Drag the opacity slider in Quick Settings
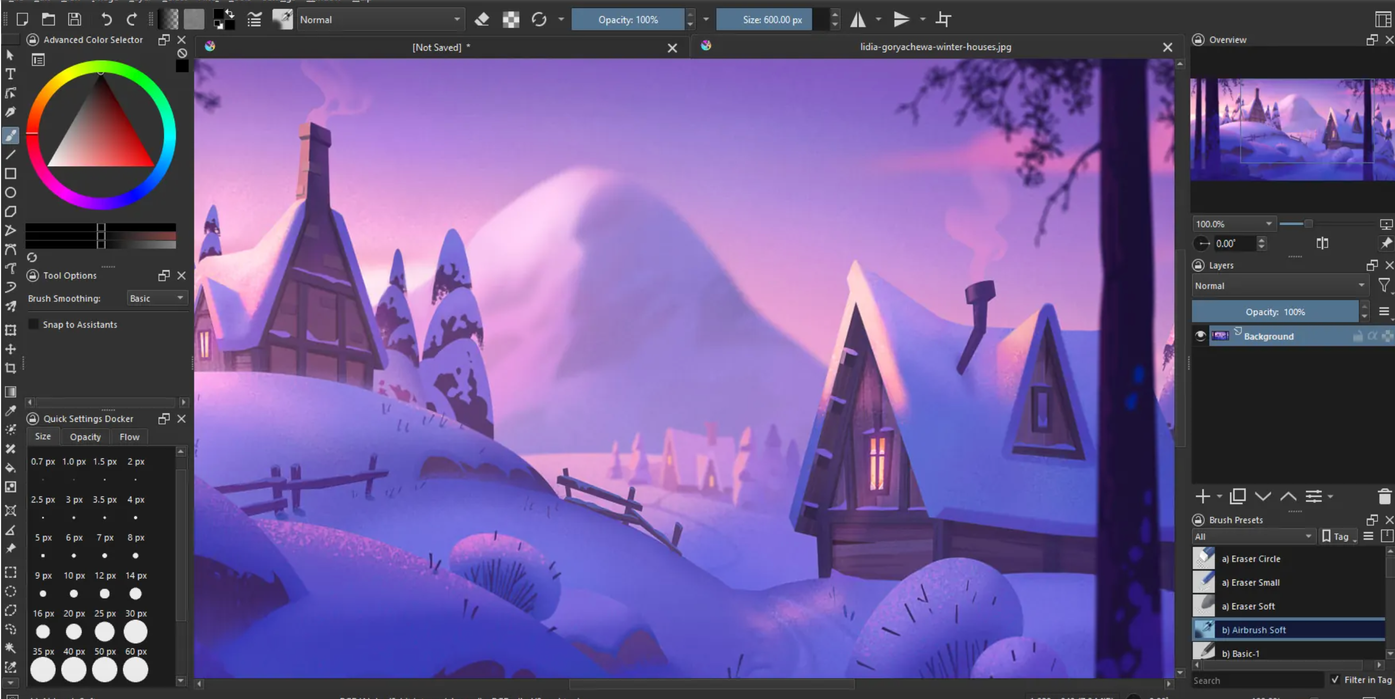 (x=84, y=437)
